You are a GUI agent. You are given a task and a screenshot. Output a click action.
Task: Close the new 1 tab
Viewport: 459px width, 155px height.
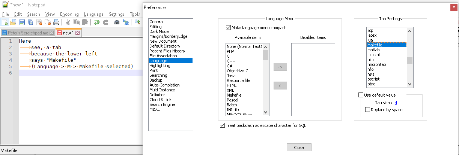click(78, 33)
